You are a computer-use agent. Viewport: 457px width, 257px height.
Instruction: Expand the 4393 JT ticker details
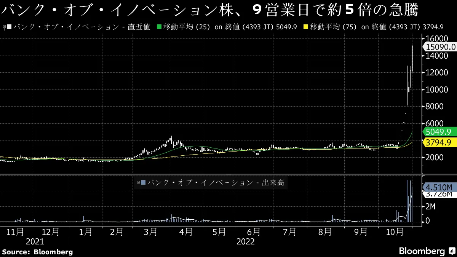(x=252, y=27)
